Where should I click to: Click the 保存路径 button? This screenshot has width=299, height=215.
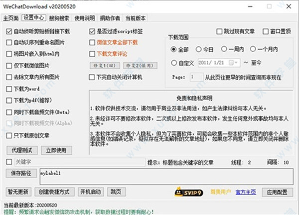tap(21, 173)
